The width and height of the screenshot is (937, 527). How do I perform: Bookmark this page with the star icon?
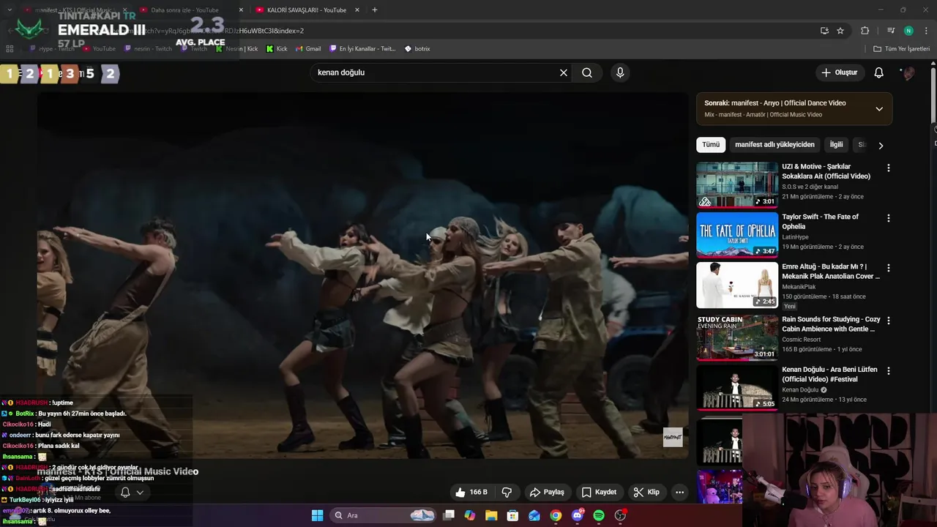(x=840, y=31)
